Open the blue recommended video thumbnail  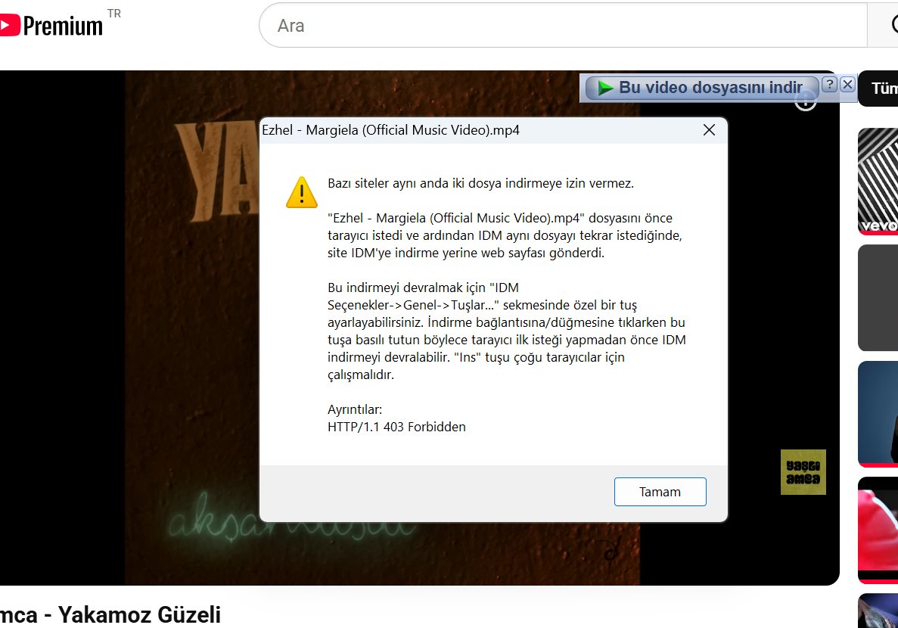point(878,414)
